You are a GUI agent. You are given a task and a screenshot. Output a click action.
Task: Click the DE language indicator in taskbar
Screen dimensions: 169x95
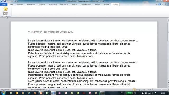[x=122, y=93]
